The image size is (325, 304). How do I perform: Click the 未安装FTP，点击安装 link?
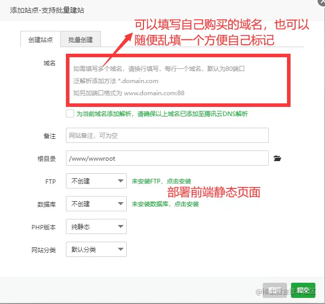[x=161, y=181]
